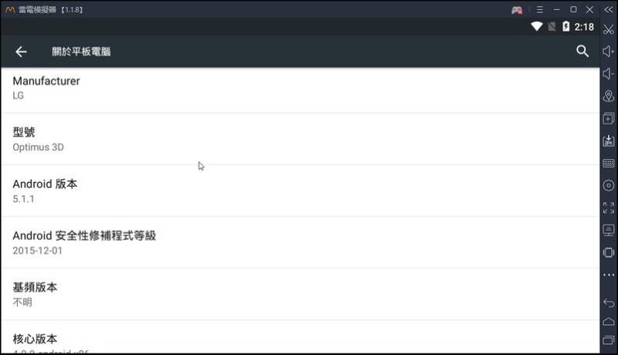Open the virtual location pin icon
The height and width of the screenshot is (355, 618).
609,96
